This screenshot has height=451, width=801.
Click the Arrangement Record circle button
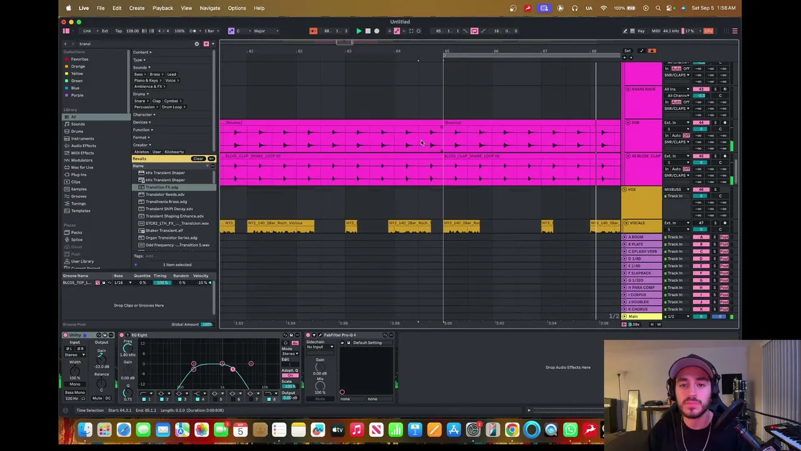(376, 31)
